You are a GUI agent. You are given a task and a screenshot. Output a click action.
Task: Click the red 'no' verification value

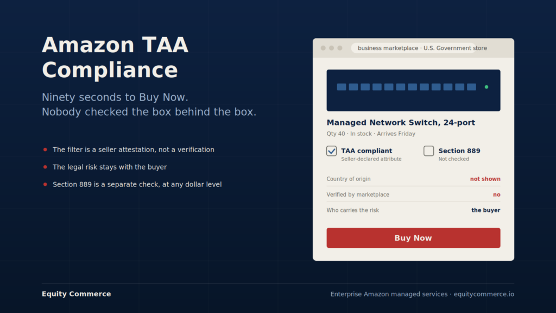496,195
